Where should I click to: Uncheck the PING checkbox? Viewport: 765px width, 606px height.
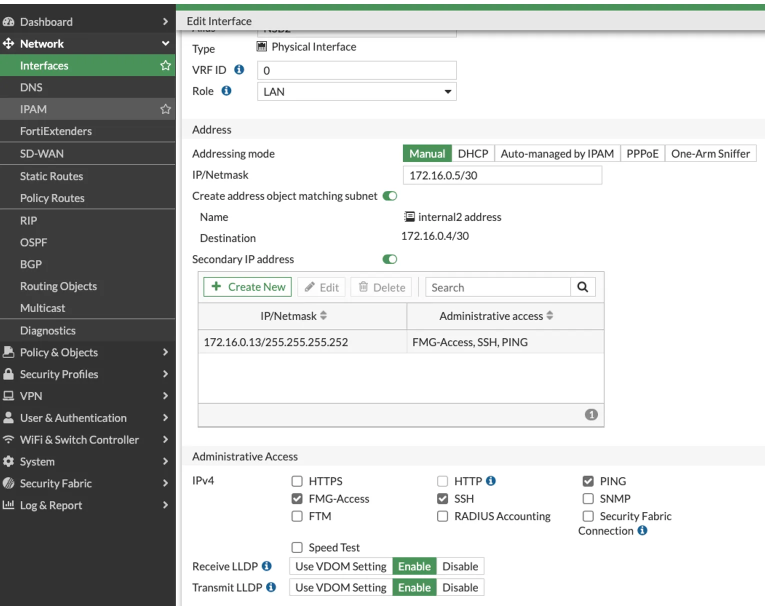[x=588, y=481]
